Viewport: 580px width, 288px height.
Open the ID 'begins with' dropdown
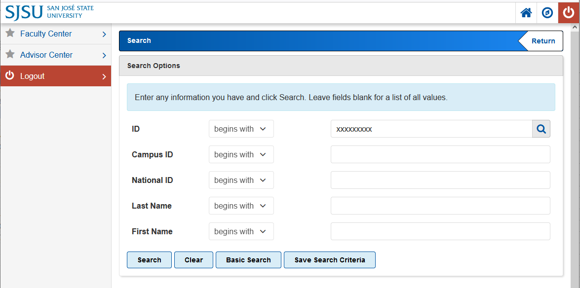(x=241, y=129)
